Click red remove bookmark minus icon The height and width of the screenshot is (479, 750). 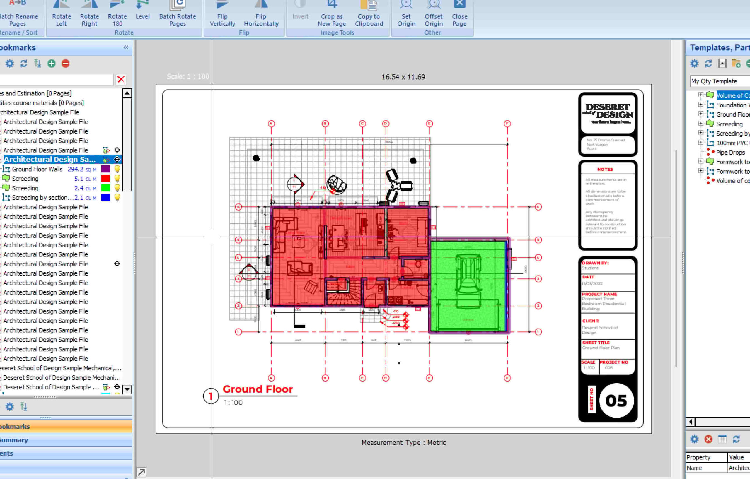(x=65, y=64)
